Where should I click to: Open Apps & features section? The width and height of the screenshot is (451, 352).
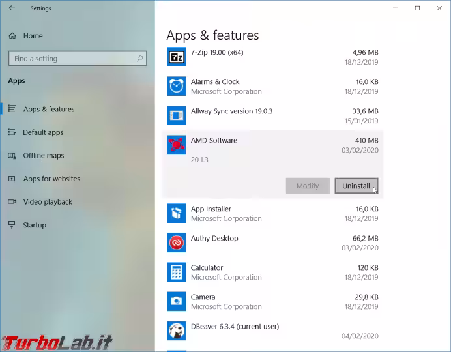49,109
